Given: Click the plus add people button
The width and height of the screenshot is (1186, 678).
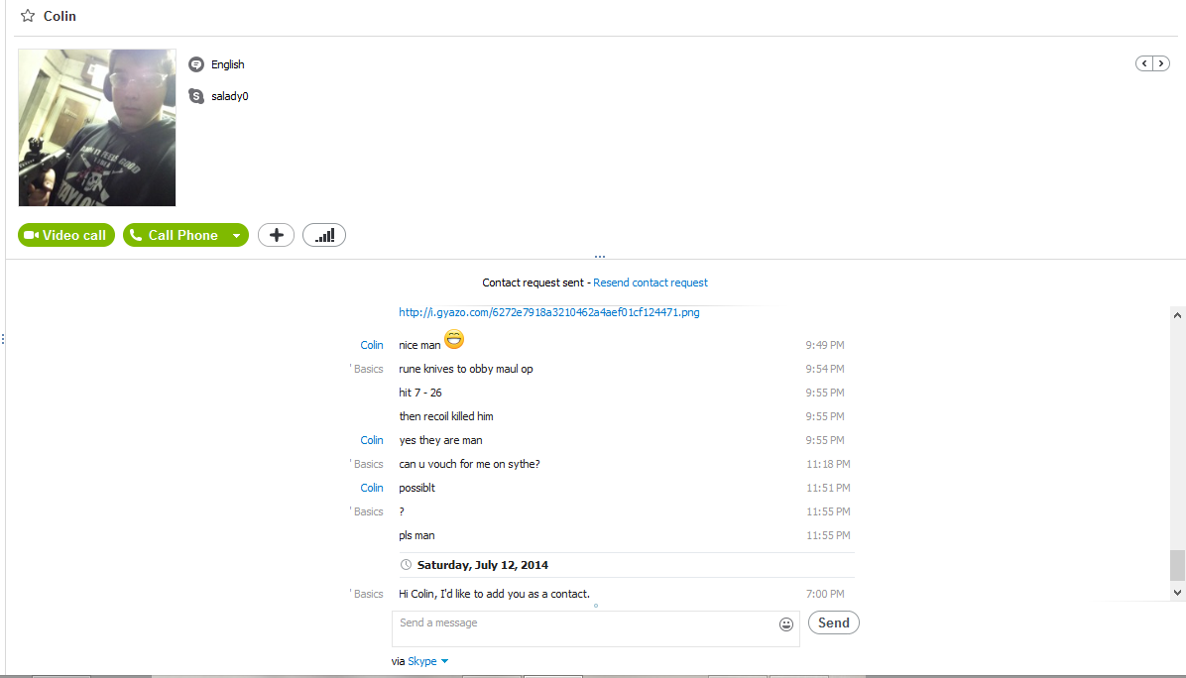Looking at the screenshot, I should [276, 235].
